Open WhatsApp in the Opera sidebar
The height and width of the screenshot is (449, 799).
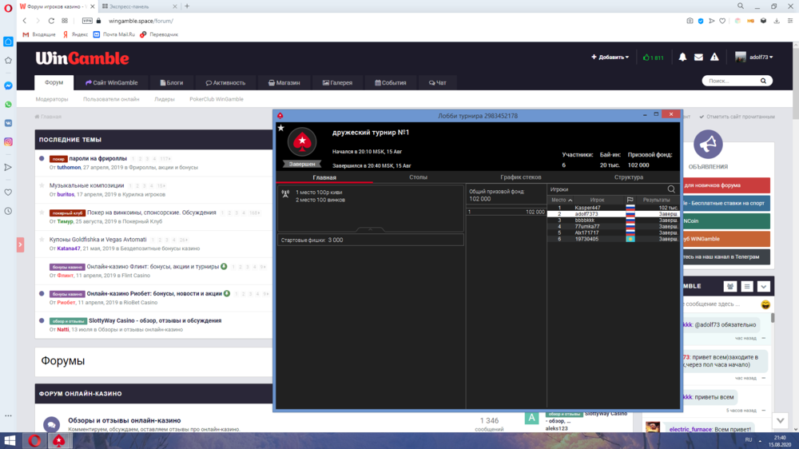[8, 104]
